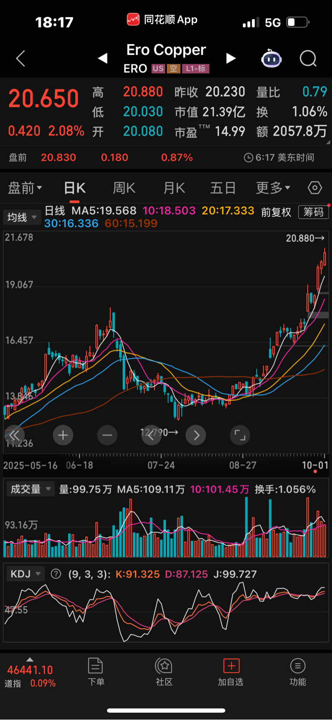The height and width of the screenshot is (720, 332).
Task: Toggle the 筹码 chip distribution
Action: click(x=313, y=212)
